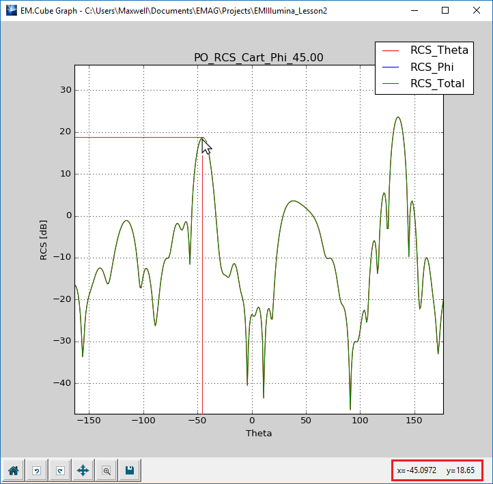
Task: Click the plot title PO_RCS_Cart_Phi_45.00
Action: click(259, 58)
